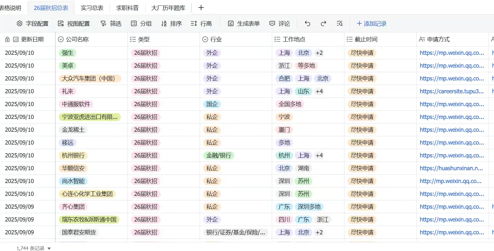Click the 26届秋招 type tag for 金龙稀土

146,130
